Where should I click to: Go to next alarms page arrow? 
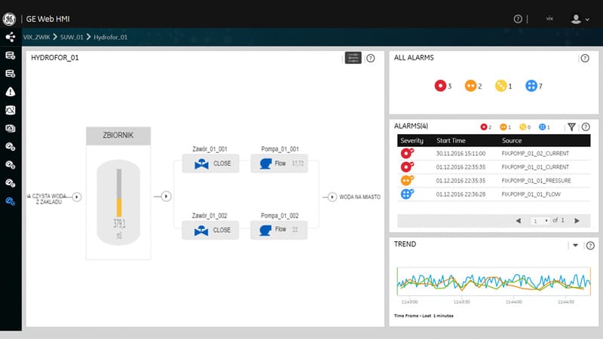coord(577,221)
